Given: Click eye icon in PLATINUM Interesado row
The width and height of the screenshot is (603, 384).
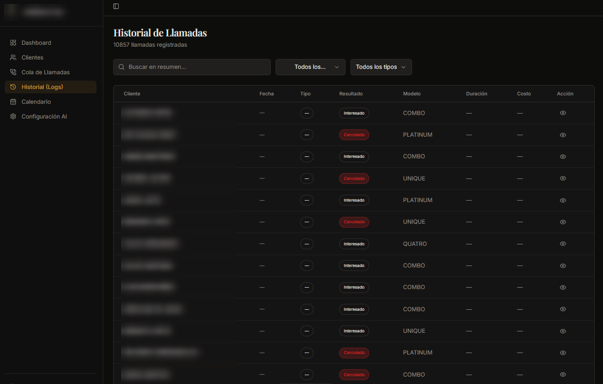Looking at the screenshot, I should click(563, 200).
